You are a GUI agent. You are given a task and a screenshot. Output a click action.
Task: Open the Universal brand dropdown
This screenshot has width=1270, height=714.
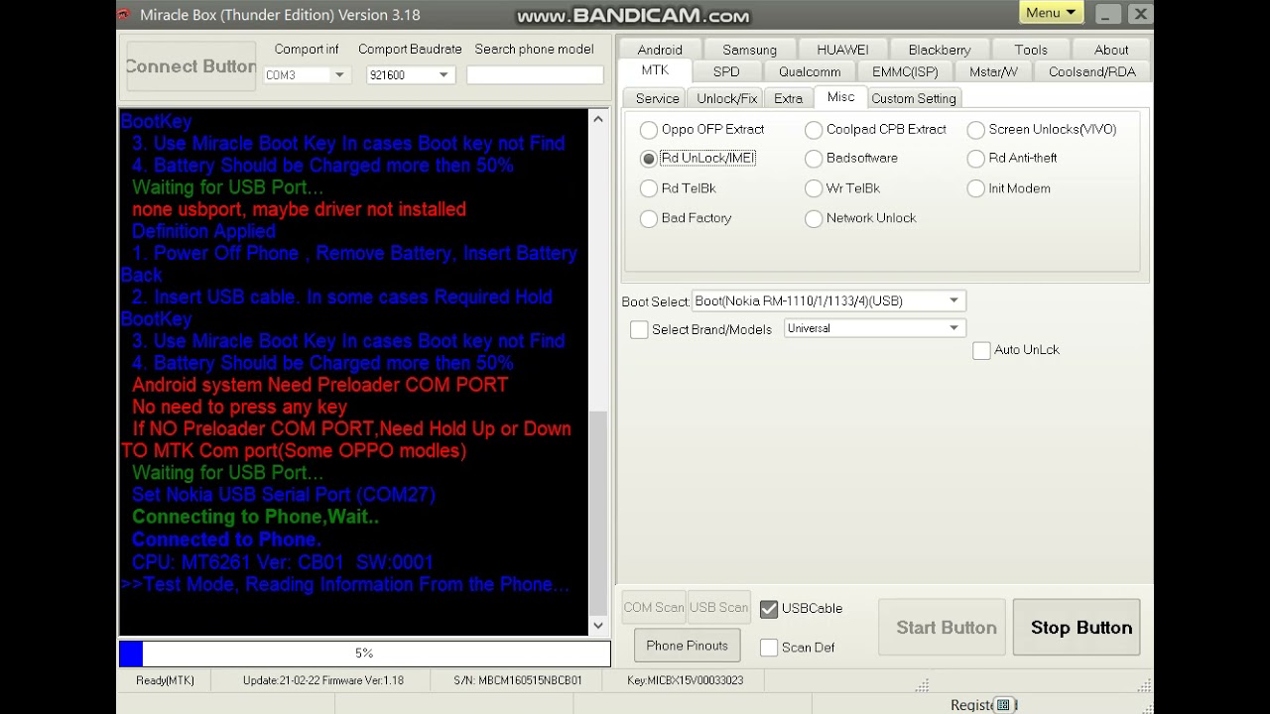point(874,328)
